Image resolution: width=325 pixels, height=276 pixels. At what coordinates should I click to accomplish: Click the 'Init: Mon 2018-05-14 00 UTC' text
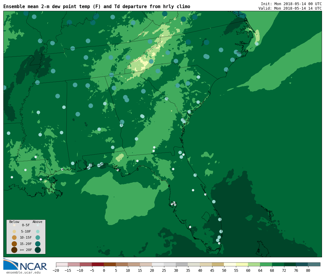[x=291, y=4]
